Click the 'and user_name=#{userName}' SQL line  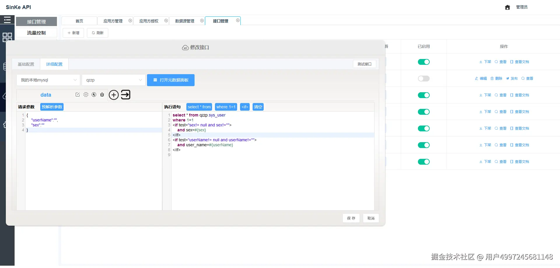[205, 145]
